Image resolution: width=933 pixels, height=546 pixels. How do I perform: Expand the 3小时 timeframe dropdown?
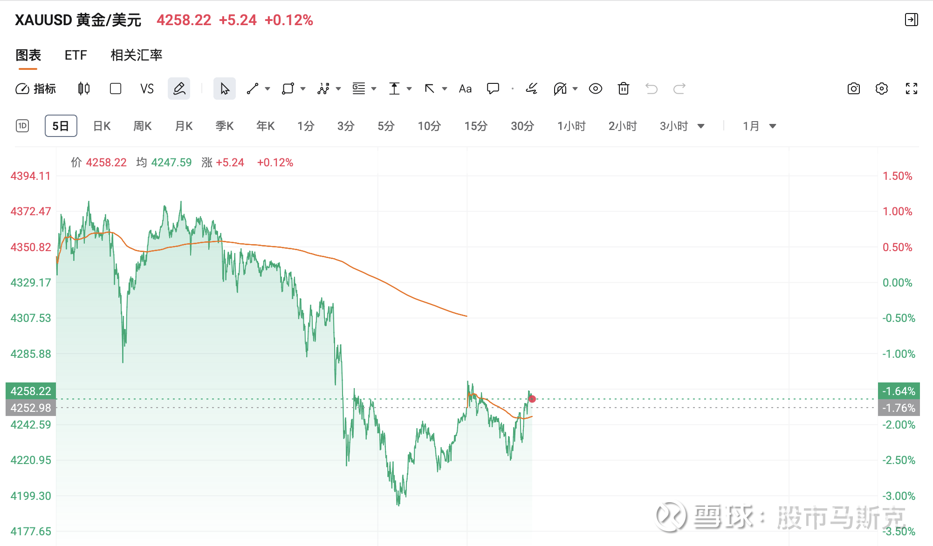click(700, 126)
